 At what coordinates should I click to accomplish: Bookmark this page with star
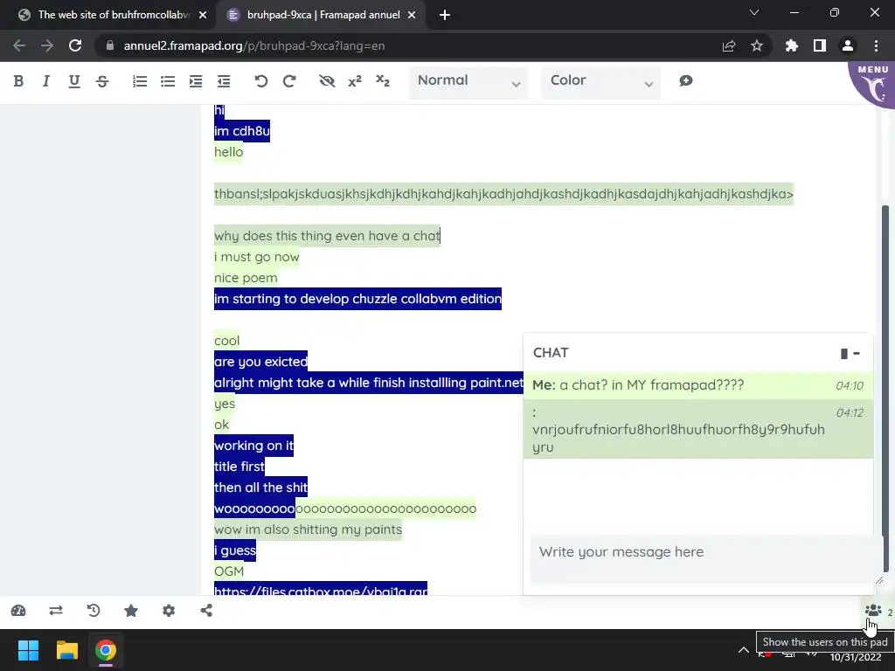757,45
